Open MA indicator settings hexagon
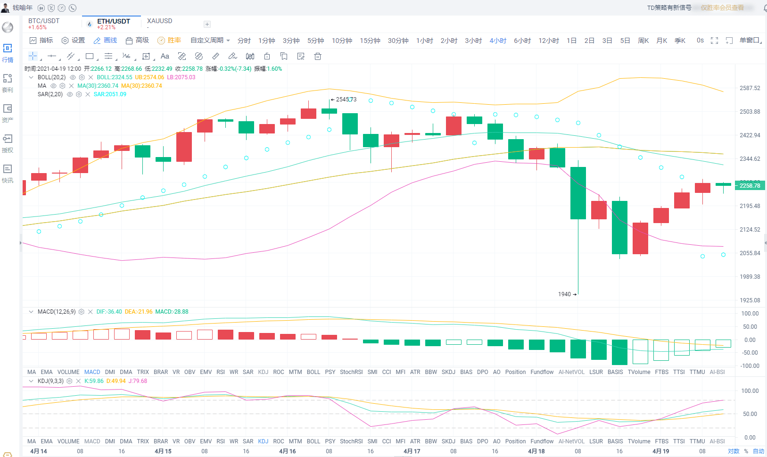767x457 pixels. click(x=62, y=86)
